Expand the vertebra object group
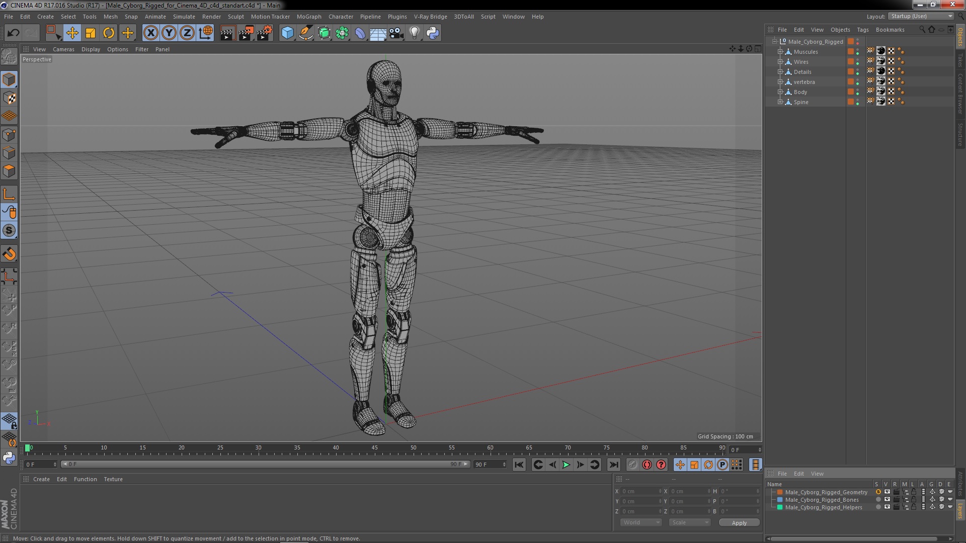 pyautogui.click(x=780, y=82)
